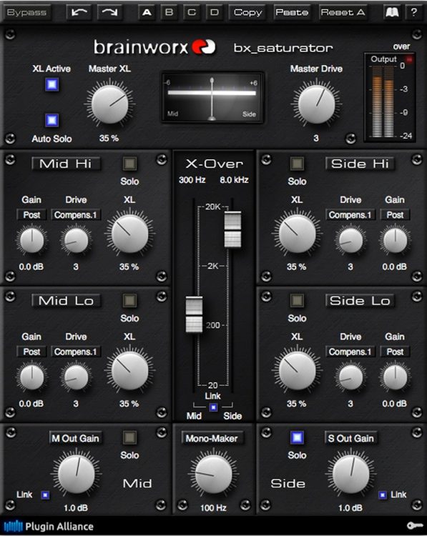The height and width of the screenshot is (536, 427).
Task: Click the Mid crossover fader handle
Action: 194,314
